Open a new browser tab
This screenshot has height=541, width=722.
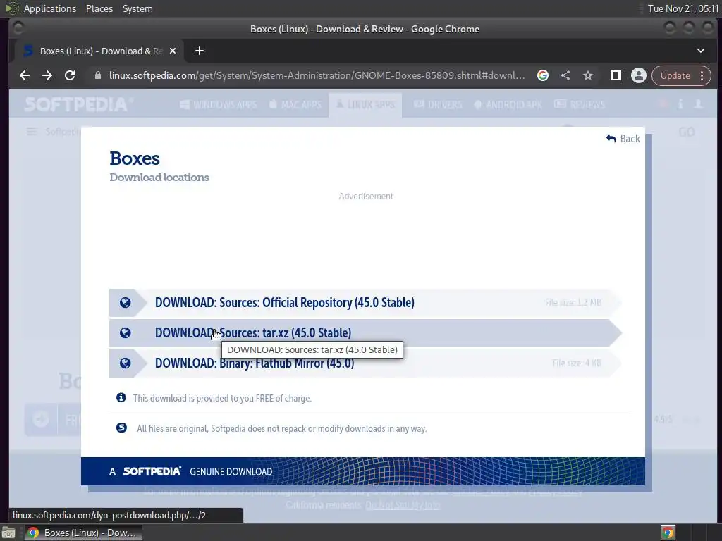point(200,51)
